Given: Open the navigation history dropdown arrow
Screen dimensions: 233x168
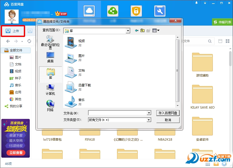Looking at the screenshot, I should [22, 42].
